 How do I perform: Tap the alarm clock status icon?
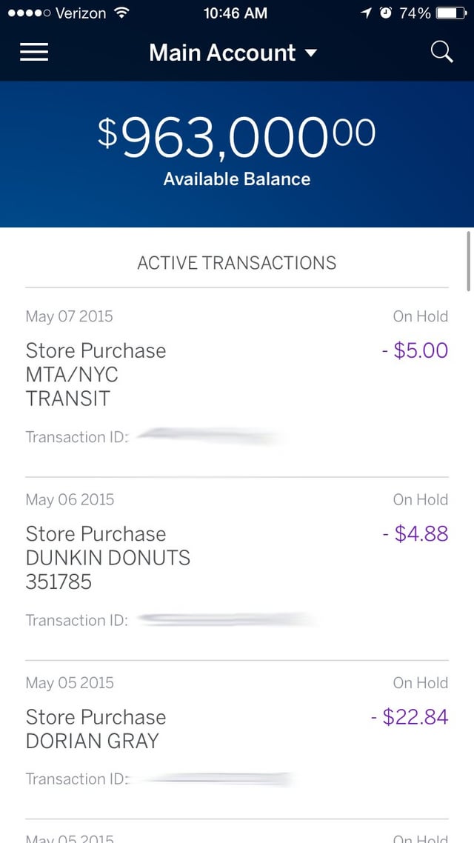point(385,13)
